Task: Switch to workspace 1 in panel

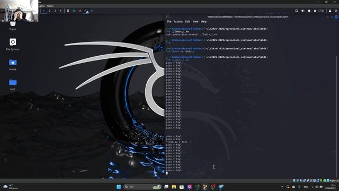Action: click(43, 11)
